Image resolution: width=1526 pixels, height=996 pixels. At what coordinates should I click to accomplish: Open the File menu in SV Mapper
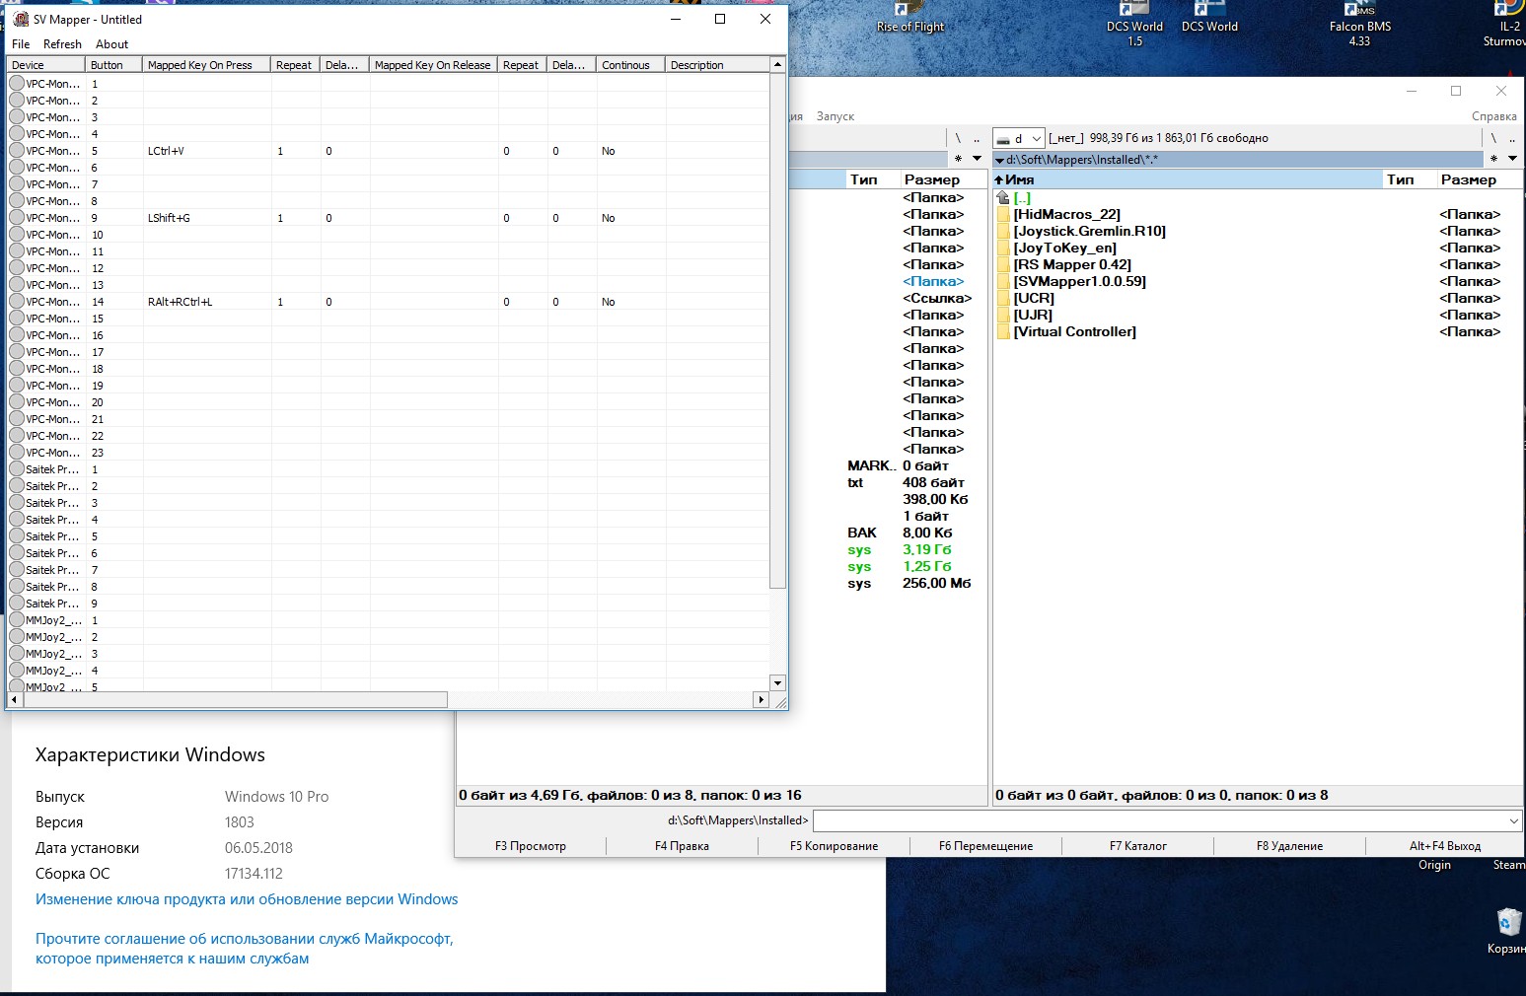point(21,44)
